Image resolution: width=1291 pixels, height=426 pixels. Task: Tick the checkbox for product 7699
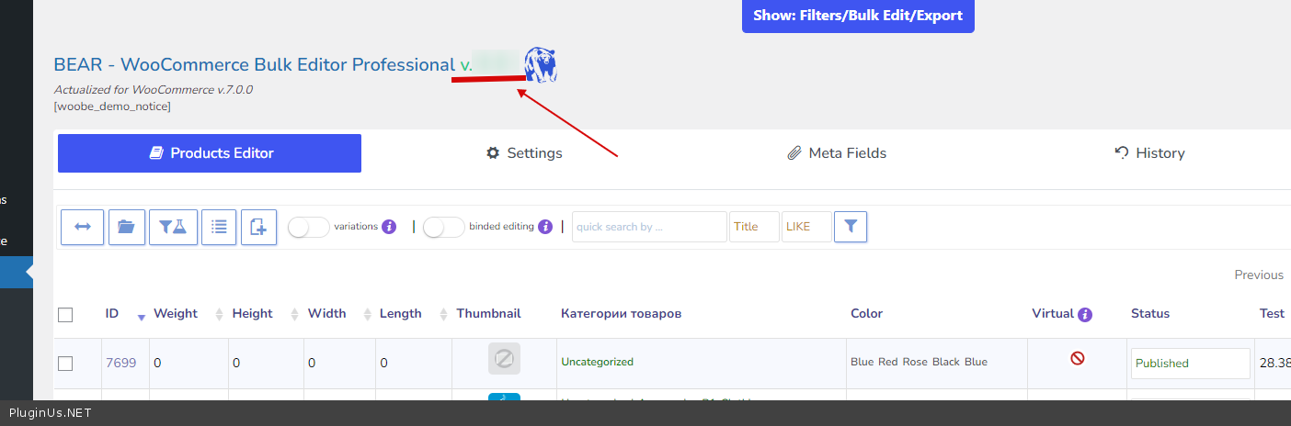tap(65, 364)
